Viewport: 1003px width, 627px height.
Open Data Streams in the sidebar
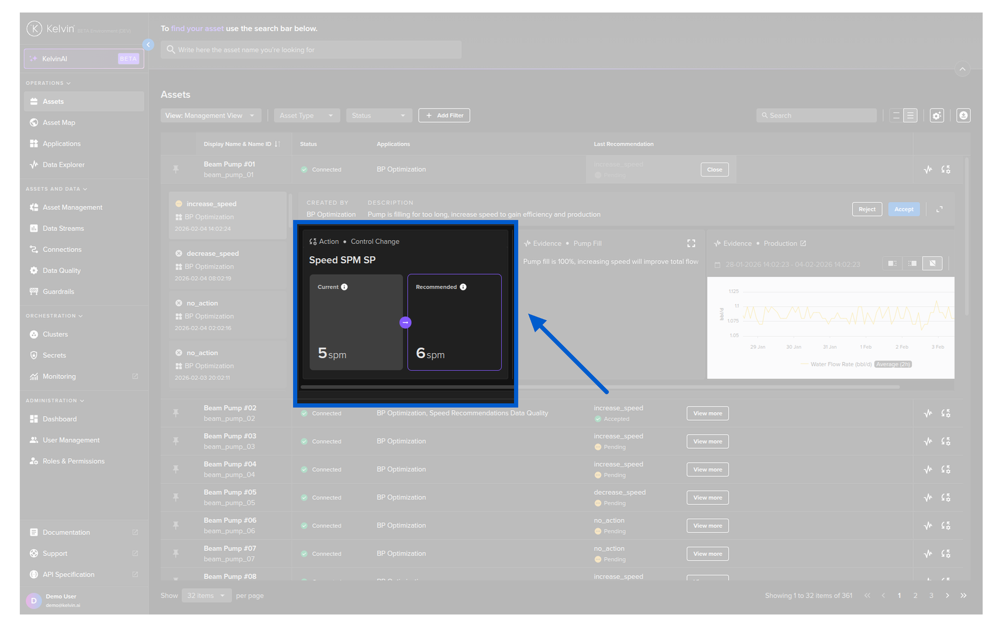(x=63, y=228)
